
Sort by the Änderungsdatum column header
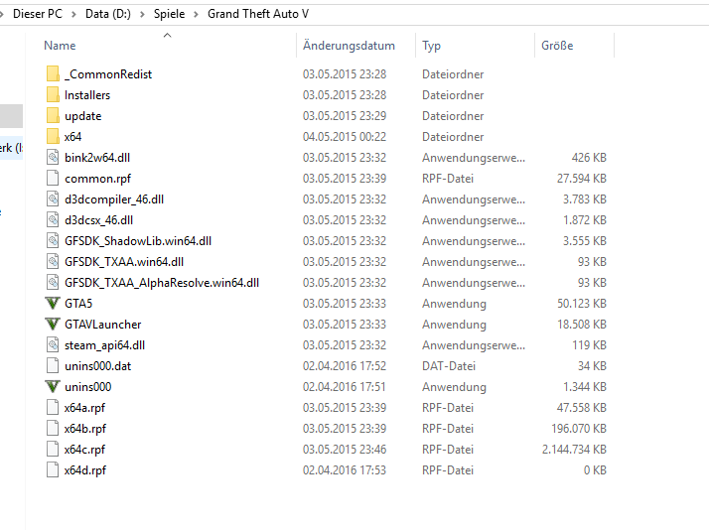tap(349, 46)
